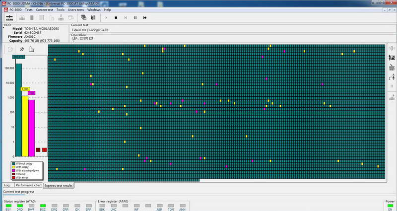This screenshot has width=397, height=211.
Task: Click the BSY status register indicator
Action: (x=8, y=206)
